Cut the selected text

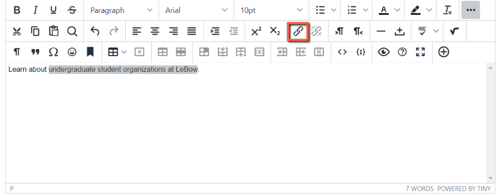tap(17, 31)
